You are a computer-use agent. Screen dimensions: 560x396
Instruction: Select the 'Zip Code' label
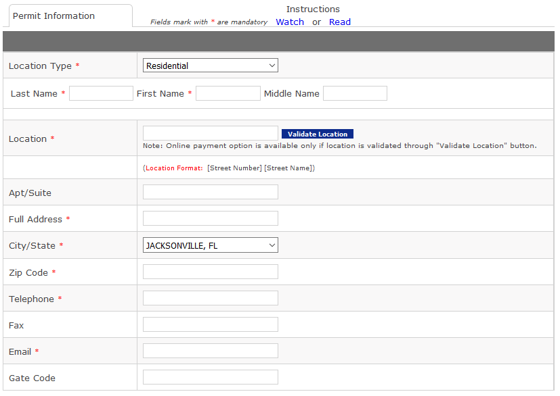pyautogui.click(x=28, y=273)
